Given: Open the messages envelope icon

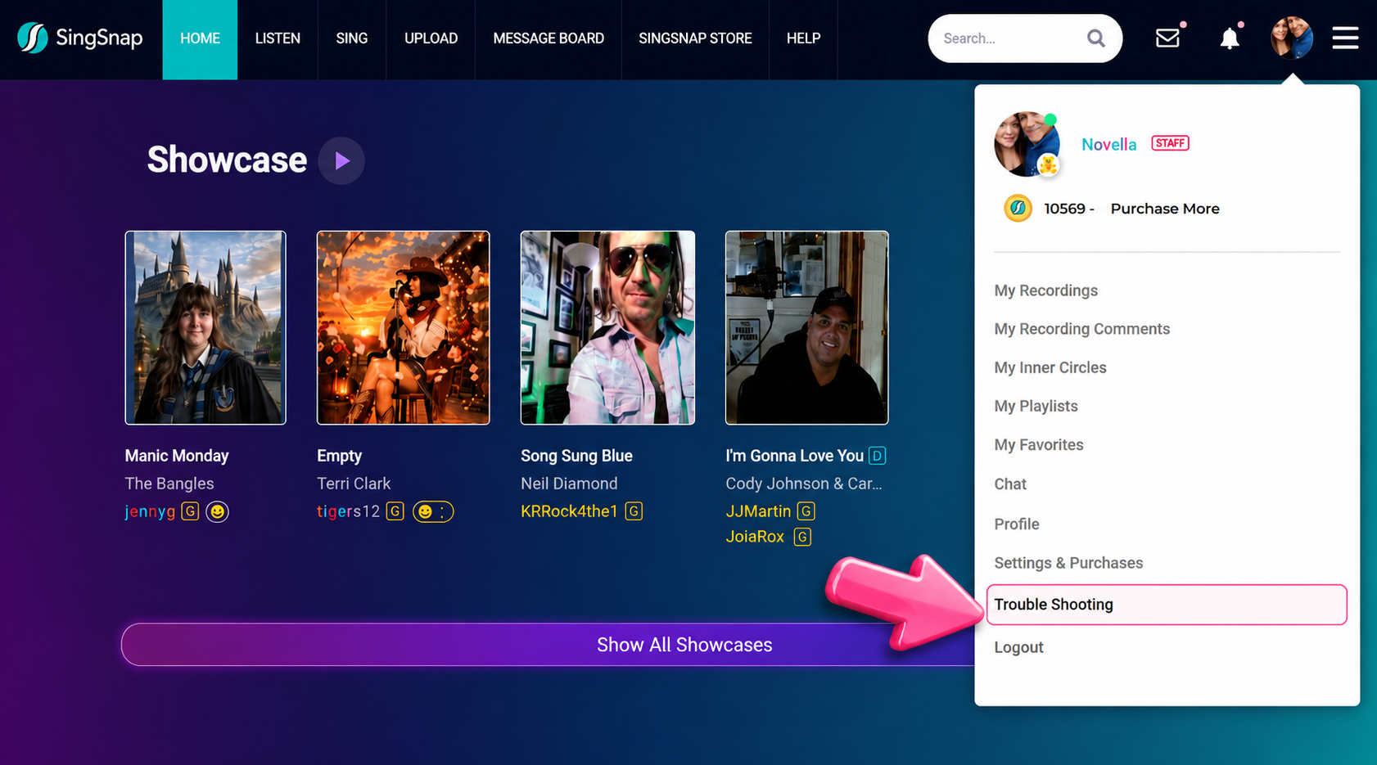Looking at the screenshot, I should tap(1167, 38).
